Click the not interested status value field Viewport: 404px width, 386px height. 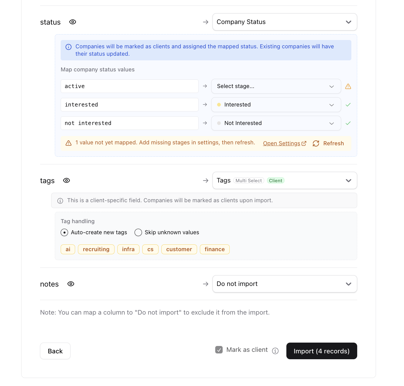click(x=130, y=123)
